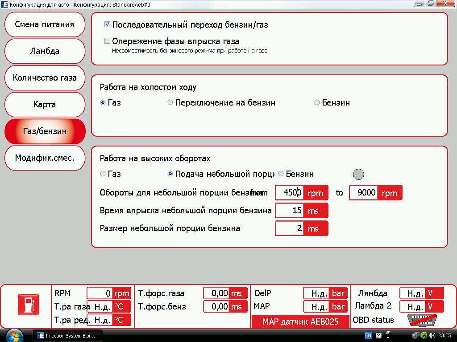Open the Карта tab
Screen dimensions: 457x342
(45, 105)
